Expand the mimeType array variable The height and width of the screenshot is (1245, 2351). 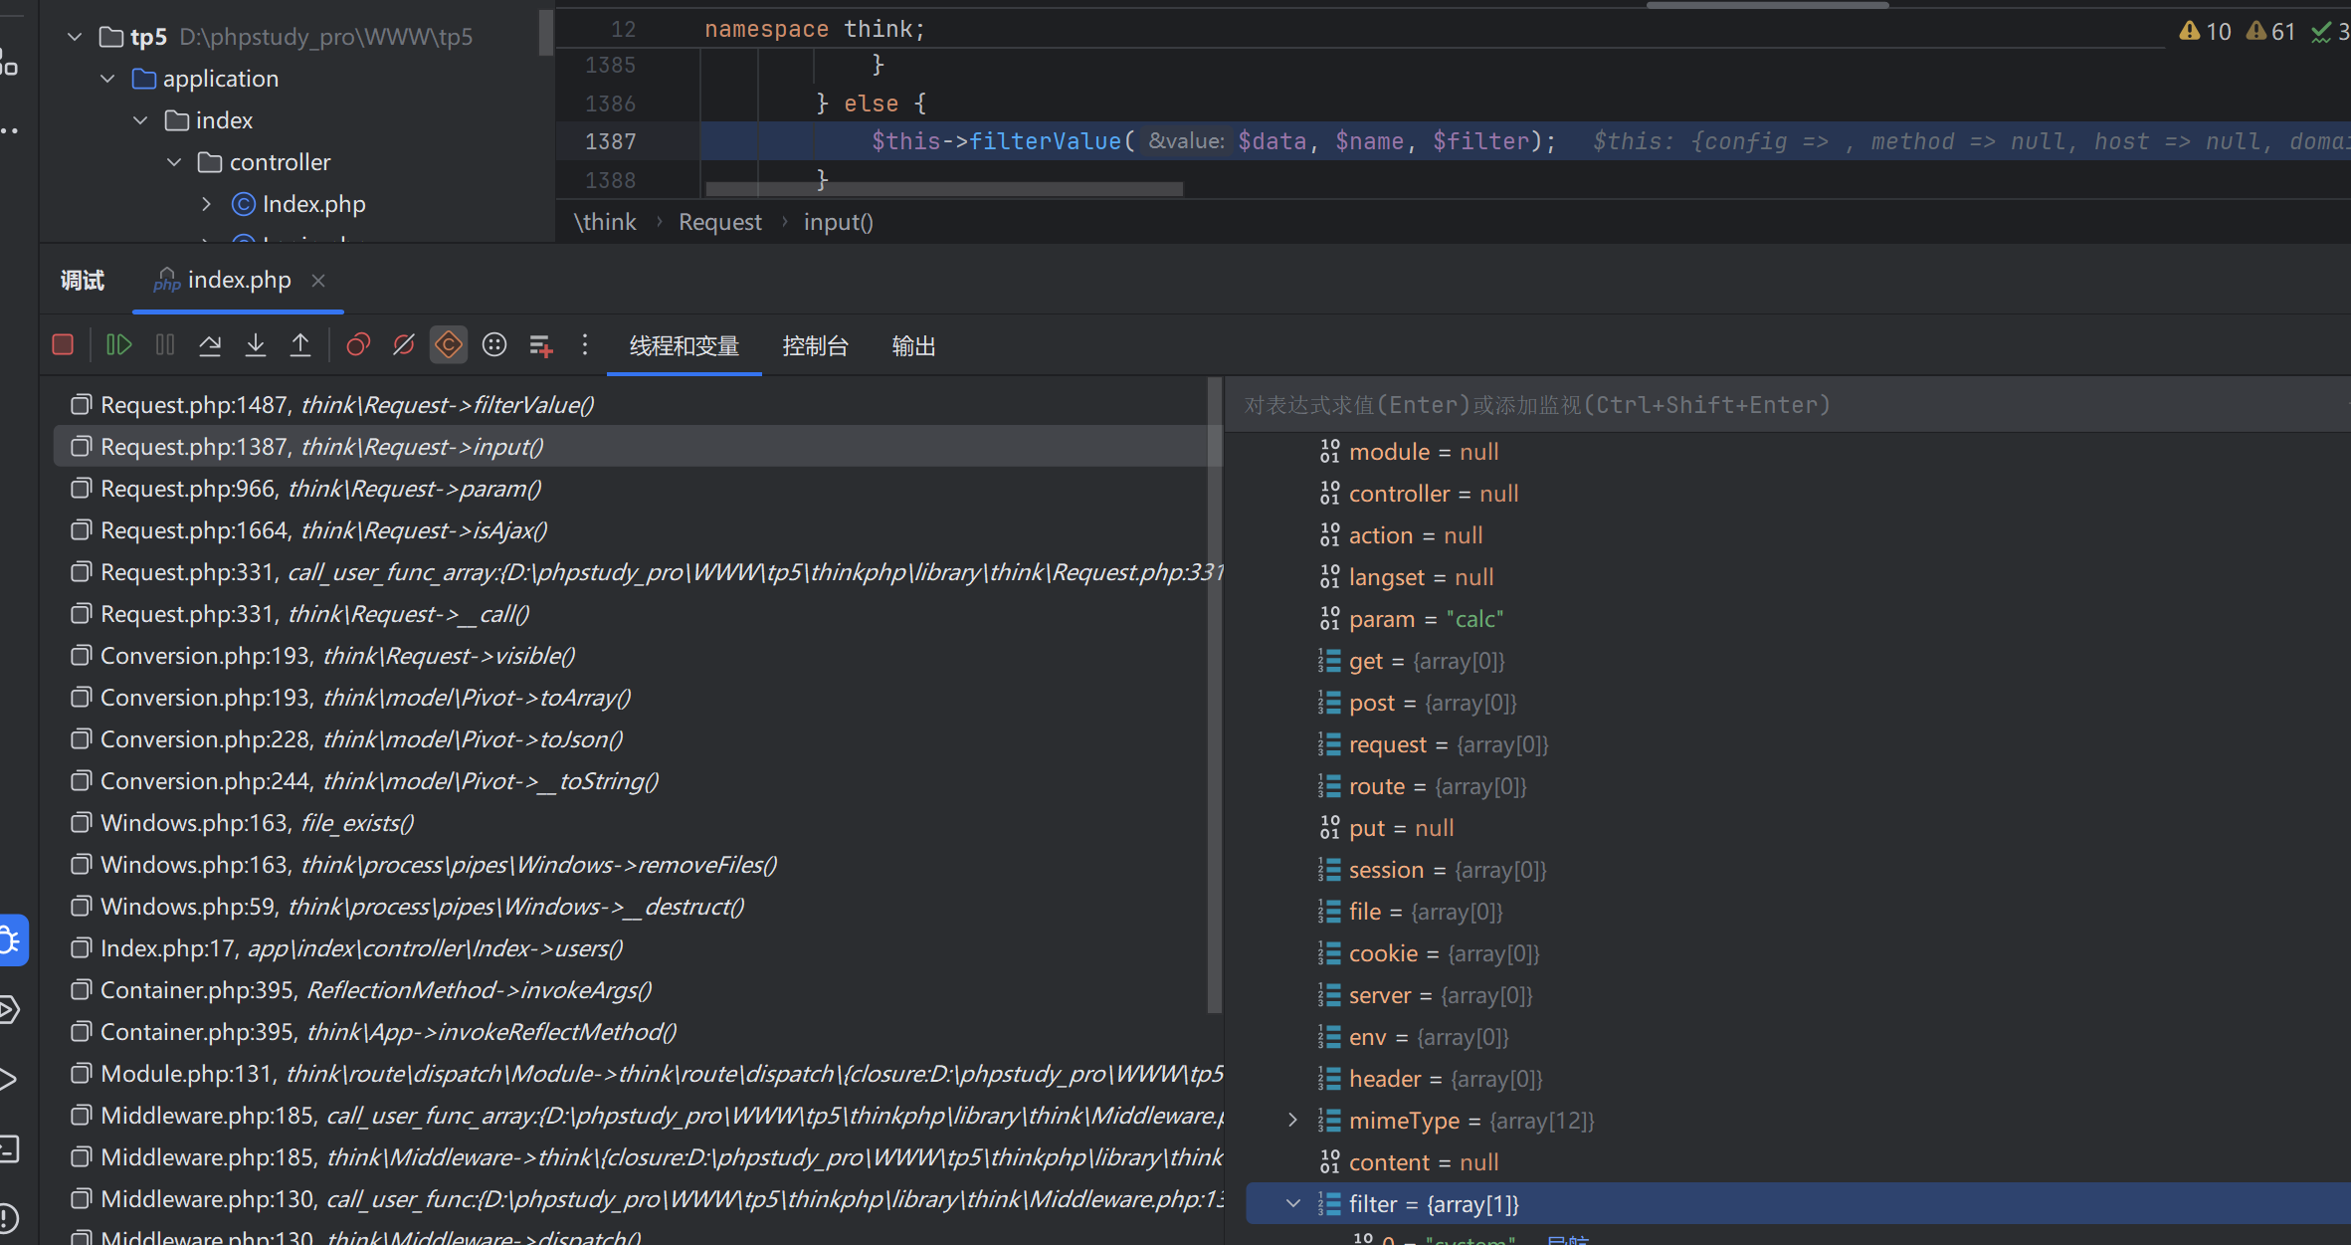[x=1292, y=1121]
